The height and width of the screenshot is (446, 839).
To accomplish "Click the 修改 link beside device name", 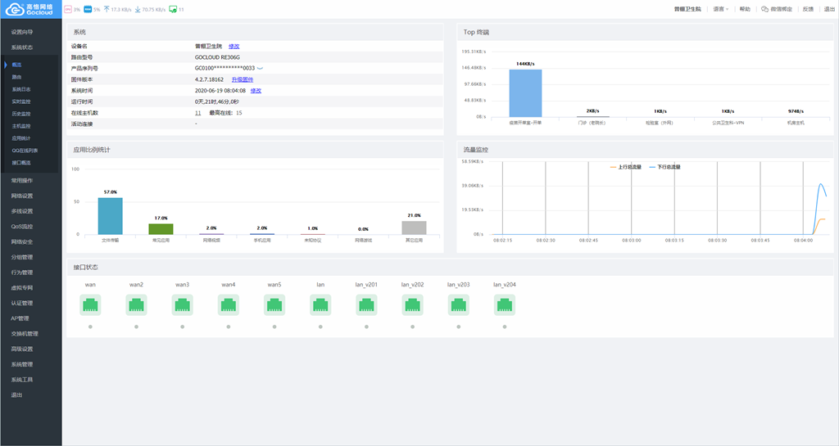I will [234, 47].
